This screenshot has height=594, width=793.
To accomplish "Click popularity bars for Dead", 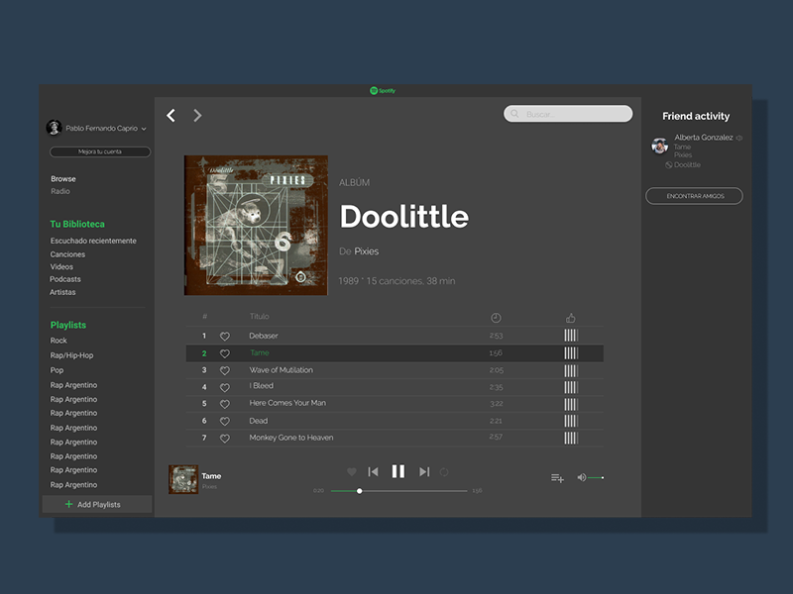I will coord(571,422).
